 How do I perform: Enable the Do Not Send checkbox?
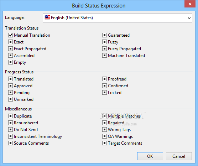(10, 130)
